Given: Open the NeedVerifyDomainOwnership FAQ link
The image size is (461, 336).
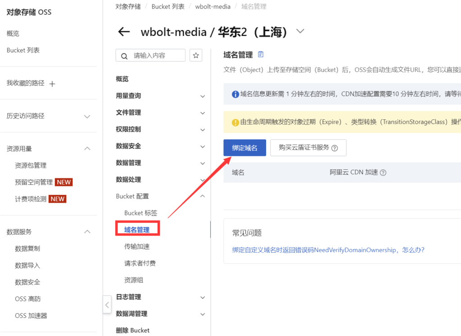Looking at the screenshot, I should (x=328, y=250).
